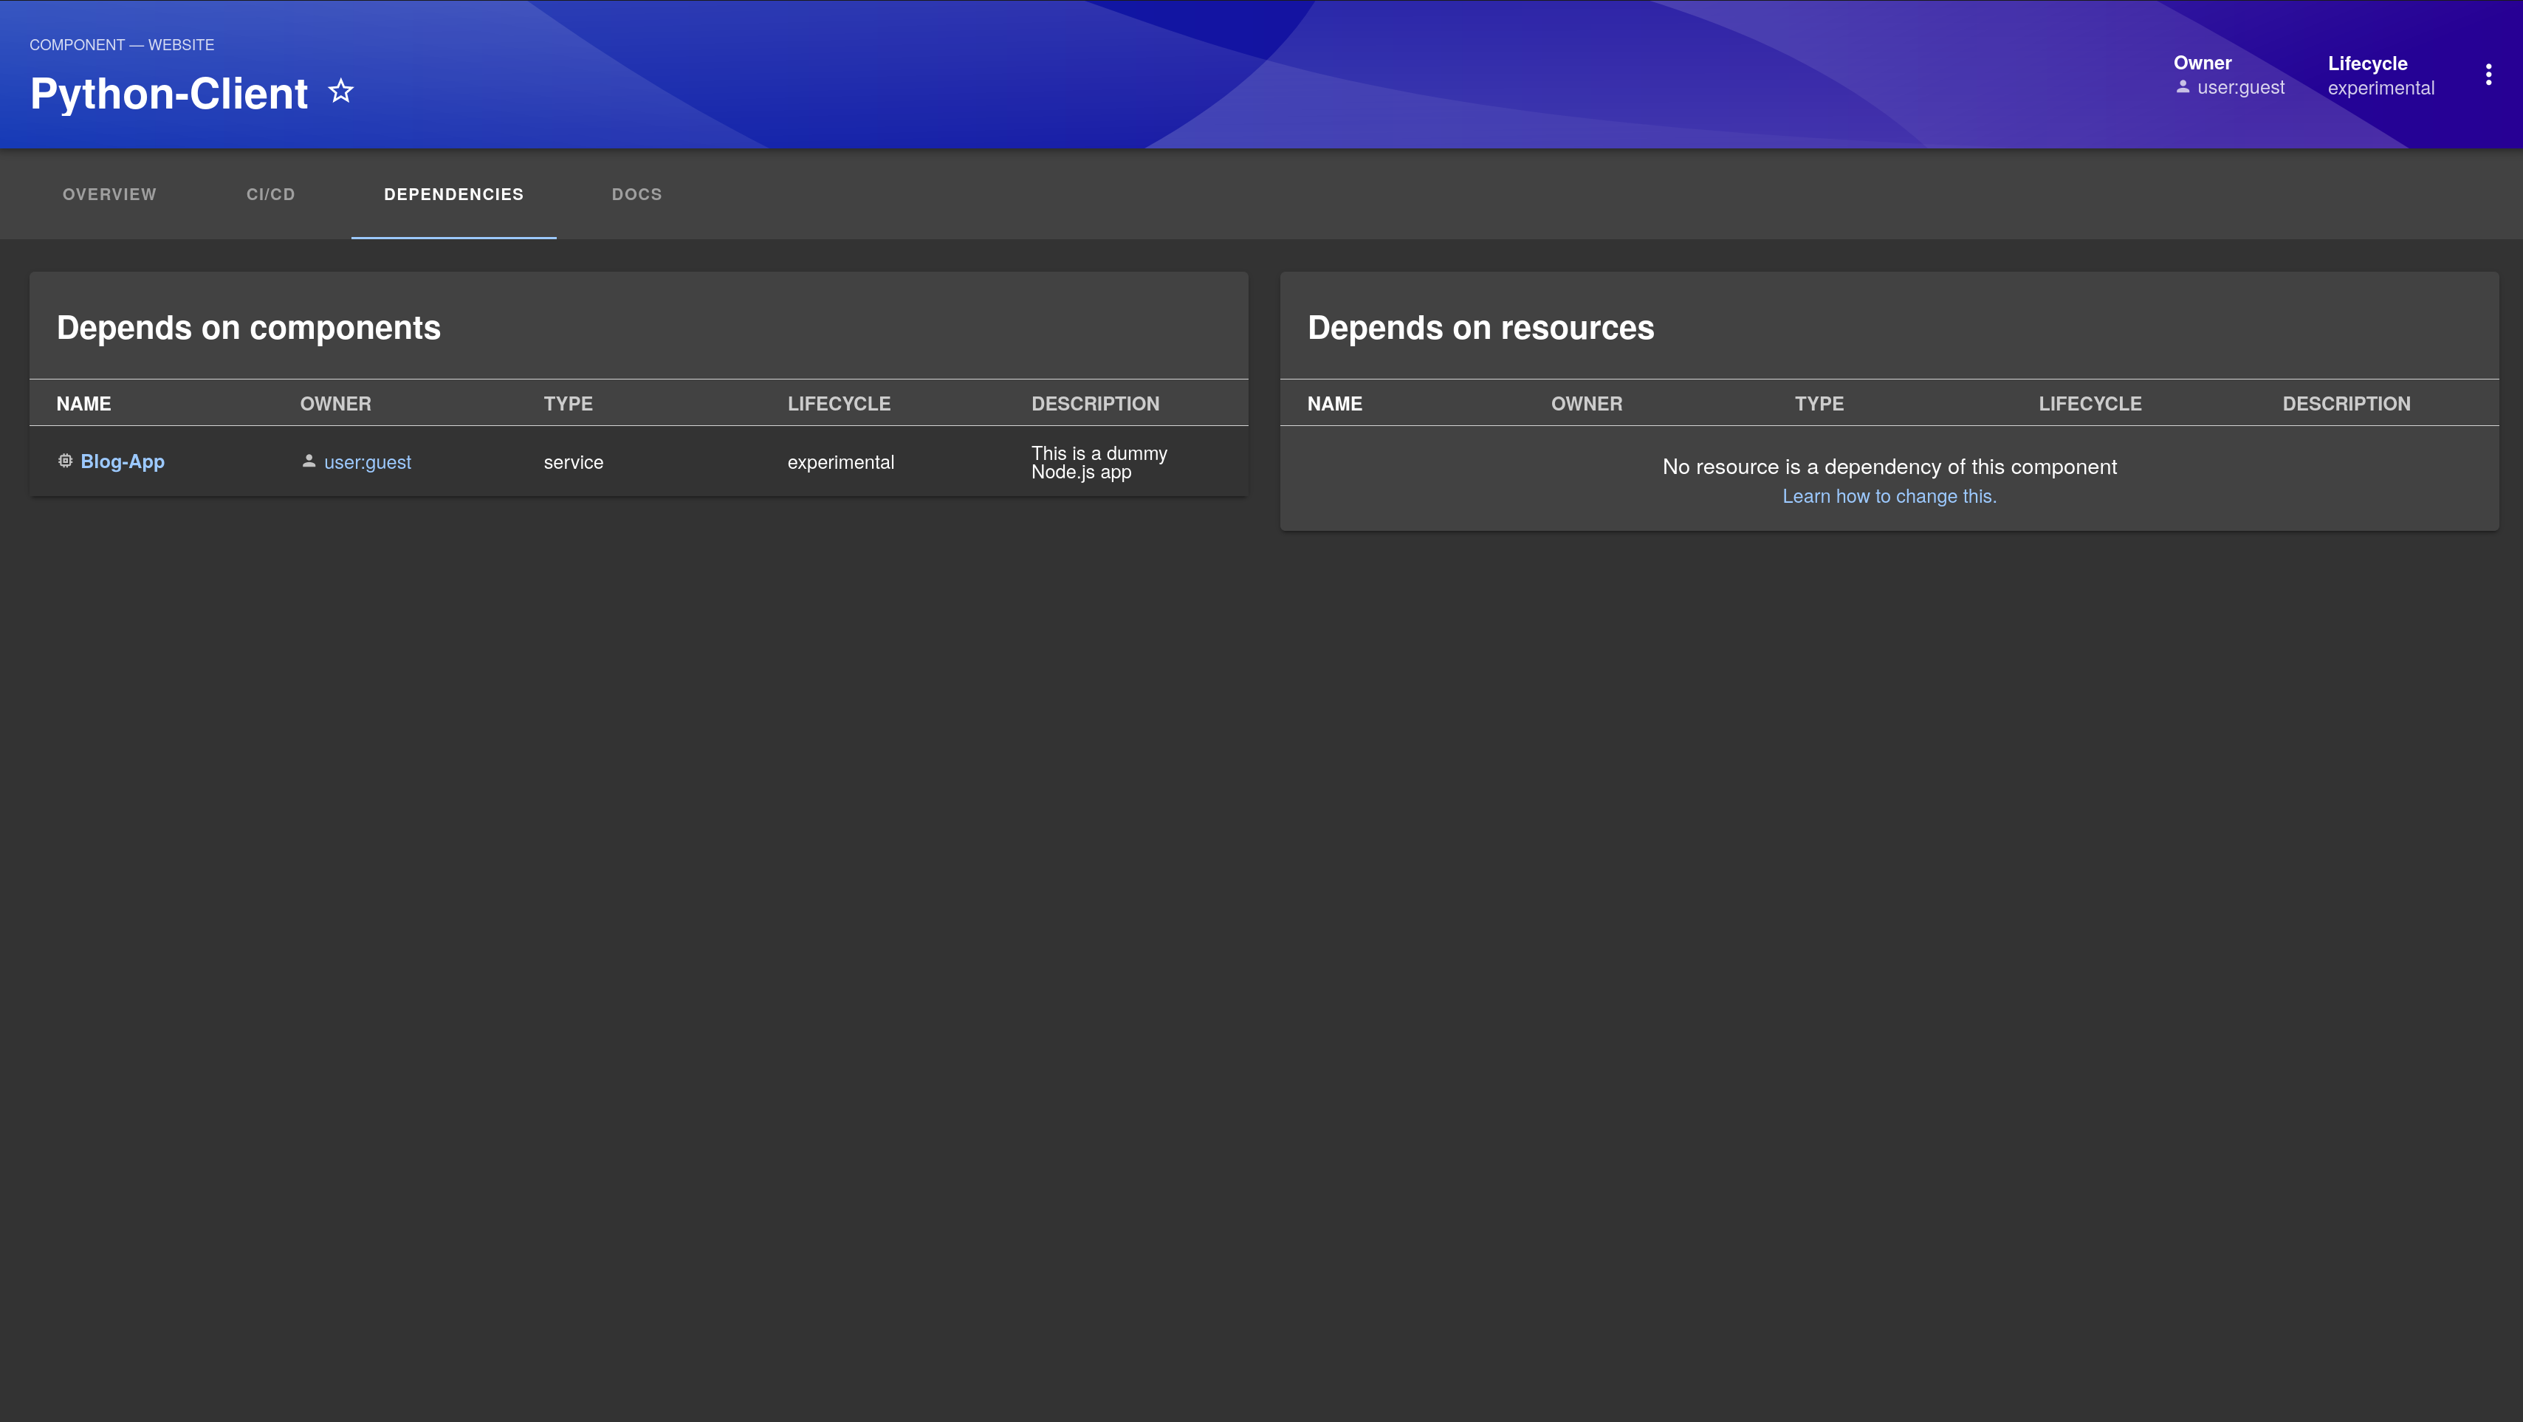Image resolution: width=2523 pixels, height=1422 pixels.
Task: Select the Dependencies tab
Action: [453, 194]
